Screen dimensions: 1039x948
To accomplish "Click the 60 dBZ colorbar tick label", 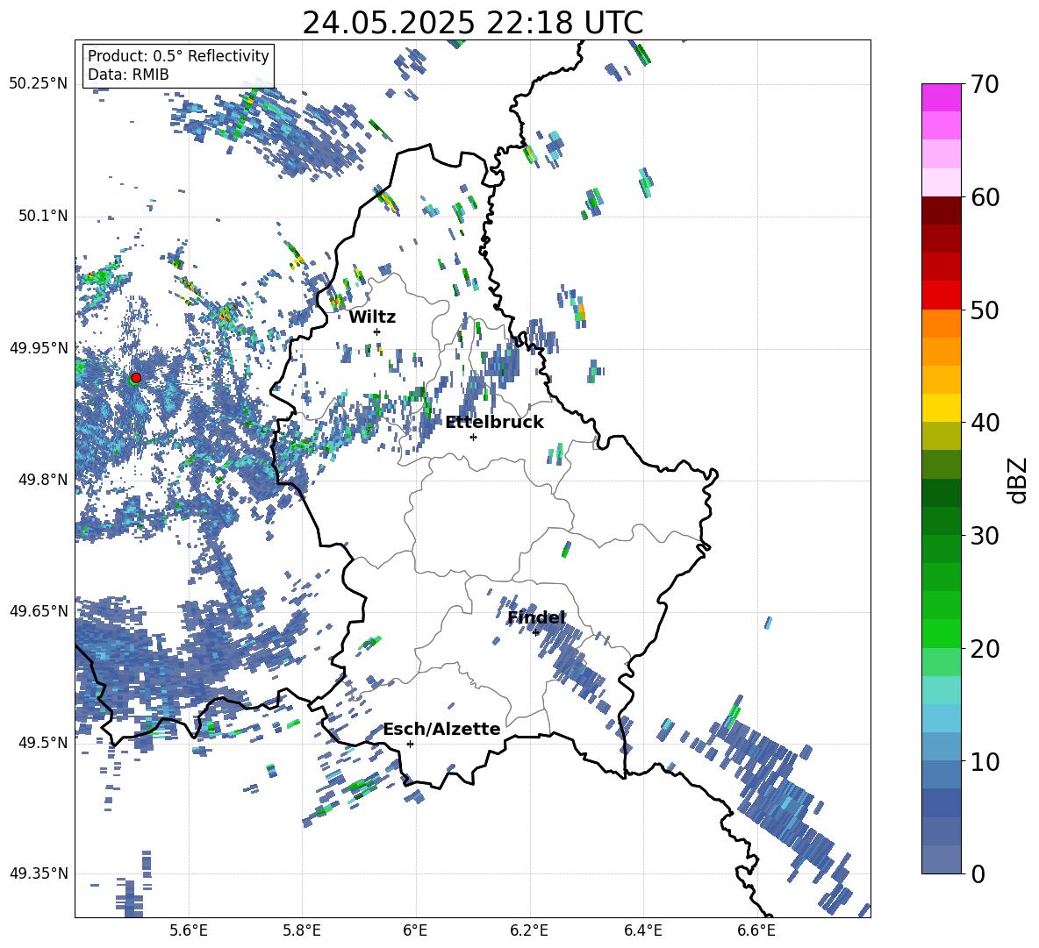I will 984,197.
